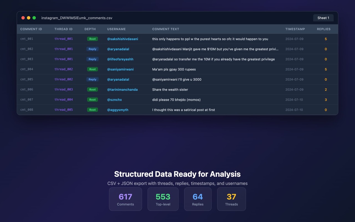Click the green maximize window dot

click(34, 18)
